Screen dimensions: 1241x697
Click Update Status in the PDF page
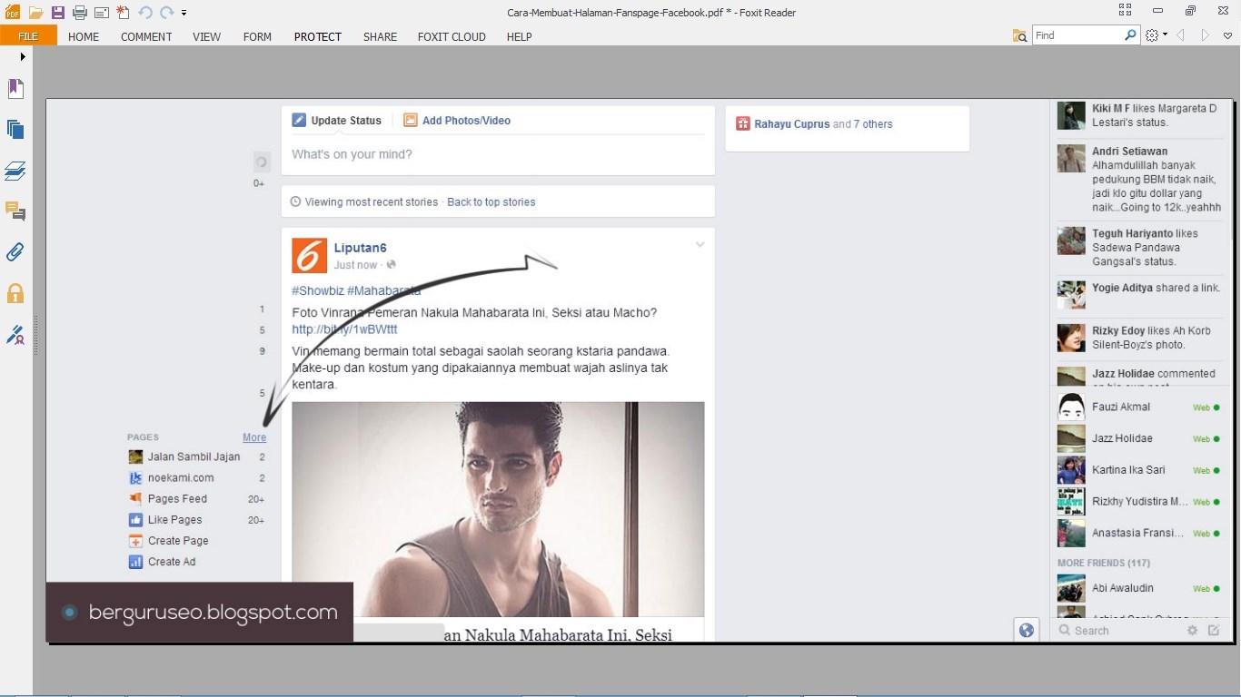pos(346,121)
